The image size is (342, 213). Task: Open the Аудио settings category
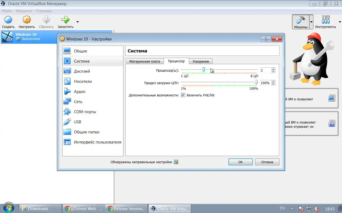point(93,91)
